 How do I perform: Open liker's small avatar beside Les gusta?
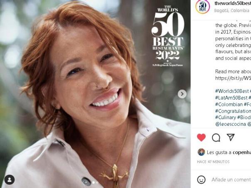pyautogui.click(x=201, y=152)
